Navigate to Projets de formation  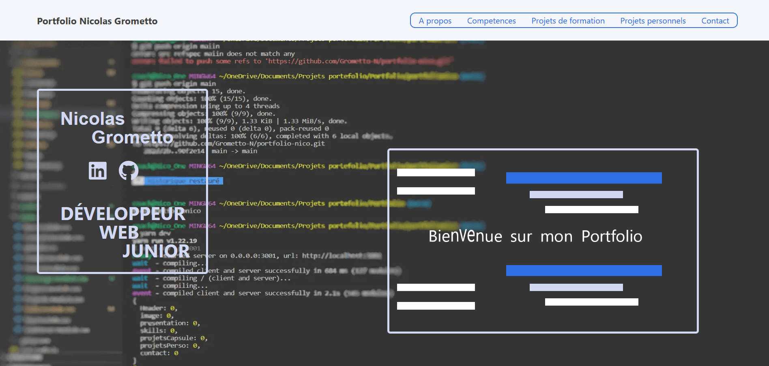click(568, 21)
